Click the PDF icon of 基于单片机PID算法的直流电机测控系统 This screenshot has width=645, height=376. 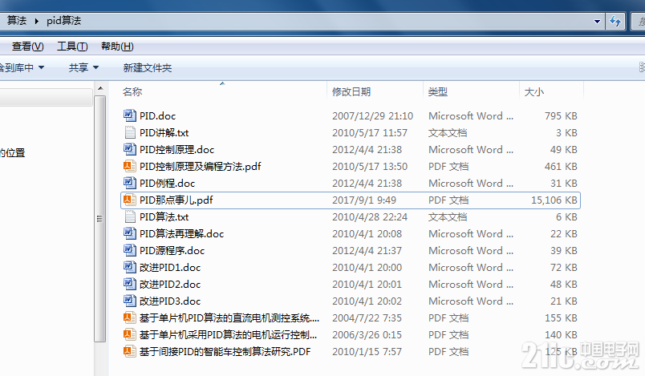(x=130, y=317)
